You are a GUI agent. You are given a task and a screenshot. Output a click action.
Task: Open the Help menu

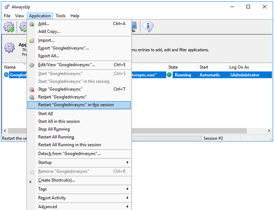point(75,16)
